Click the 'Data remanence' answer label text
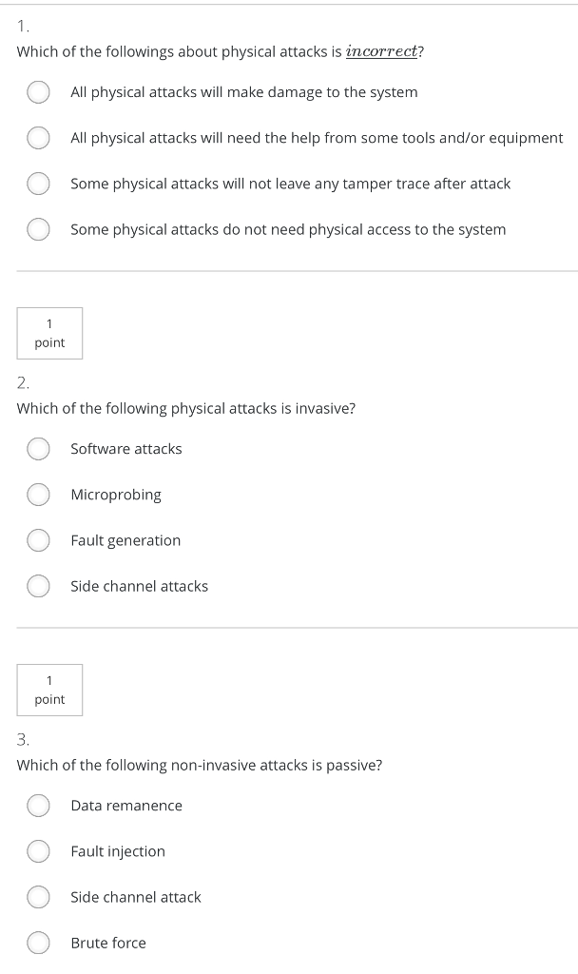This screenshot has width=578, height=974. coord(126,806)
